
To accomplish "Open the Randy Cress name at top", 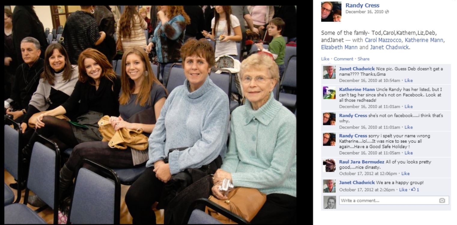I will click(362, 5).
